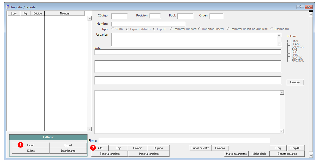
Task: Click the Req button
Action: [278, 148]
